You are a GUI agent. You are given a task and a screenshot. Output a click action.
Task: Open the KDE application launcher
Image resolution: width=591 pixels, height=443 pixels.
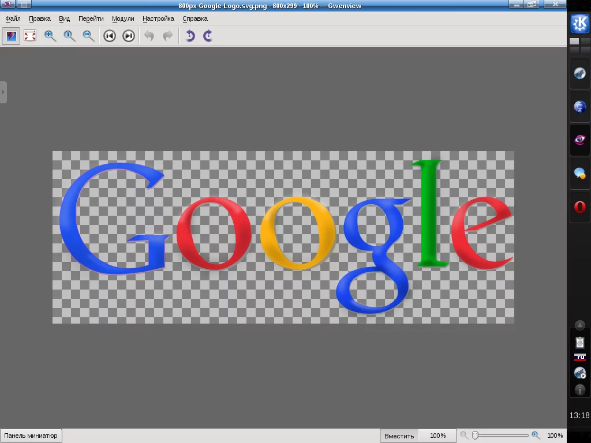(x=579, y=23)
